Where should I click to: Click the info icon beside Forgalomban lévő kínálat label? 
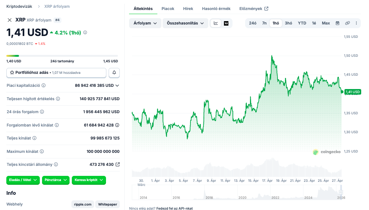click(57, 125)
